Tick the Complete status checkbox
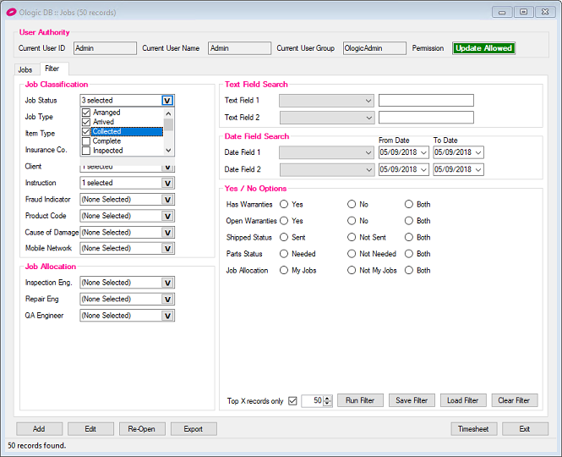Image resolution: width=562 pixels, height=457 pixels. pos(86,141)
